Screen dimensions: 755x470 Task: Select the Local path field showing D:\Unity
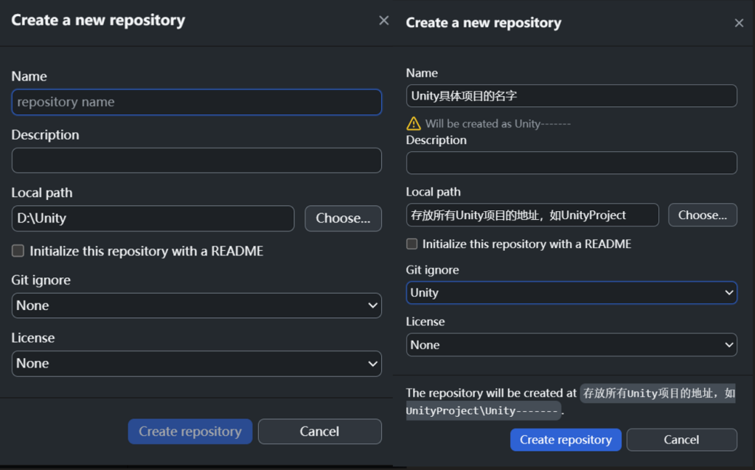pyautogui.click(x=153, y=218)
